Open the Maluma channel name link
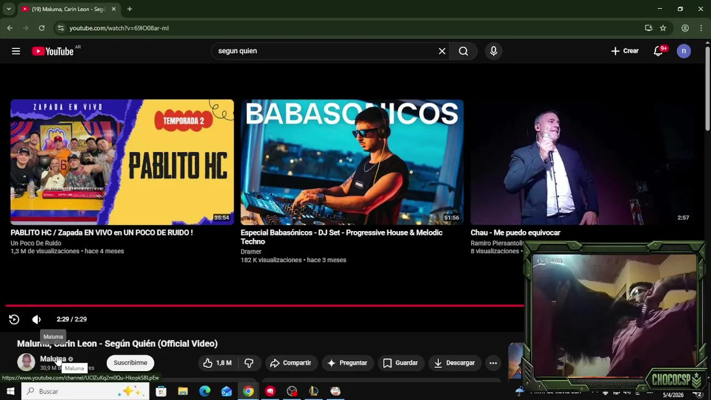The height and width of the screenshot is (400, 711). [x=53, y=359]
